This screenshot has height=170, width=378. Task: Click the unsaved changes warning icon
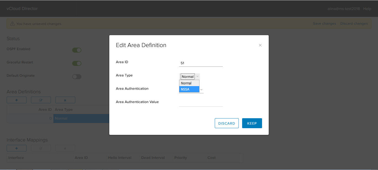(x=12, y=24)
